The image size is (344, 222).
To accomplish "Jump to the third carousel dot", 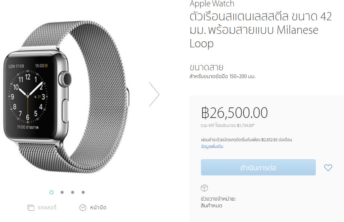I will (x=73, y=192).
